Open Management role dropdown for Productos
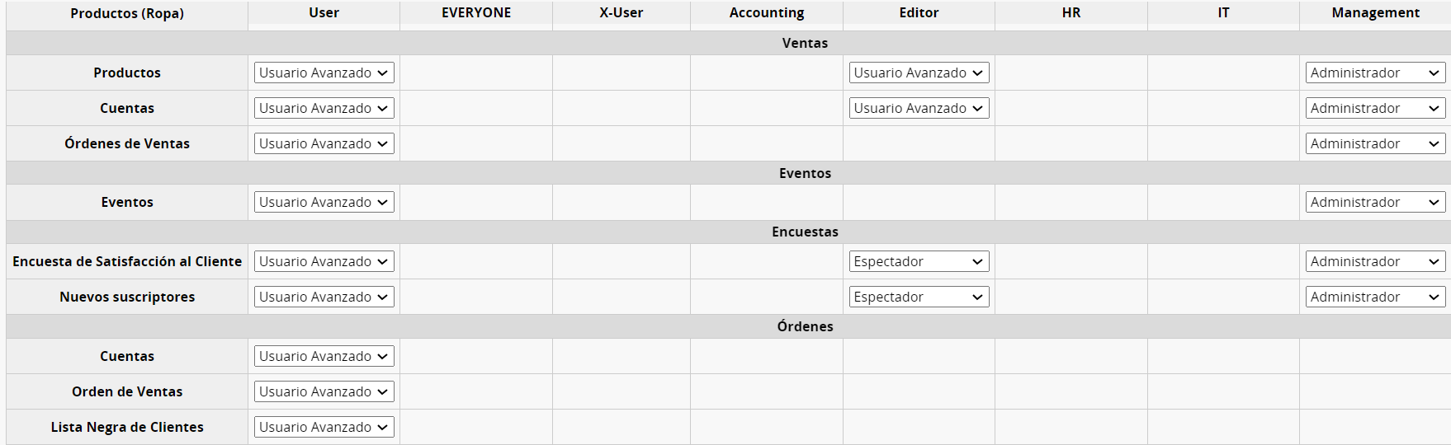Viewport: 1451px width, 445px height. [x=1375, y=73]
